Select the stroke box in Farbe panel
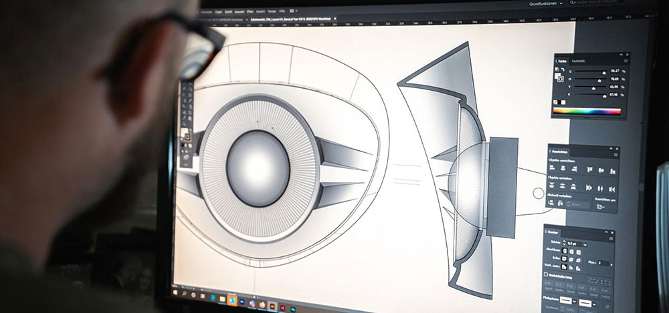The height and width of the screenshot is (313, 669). point(560,79)
